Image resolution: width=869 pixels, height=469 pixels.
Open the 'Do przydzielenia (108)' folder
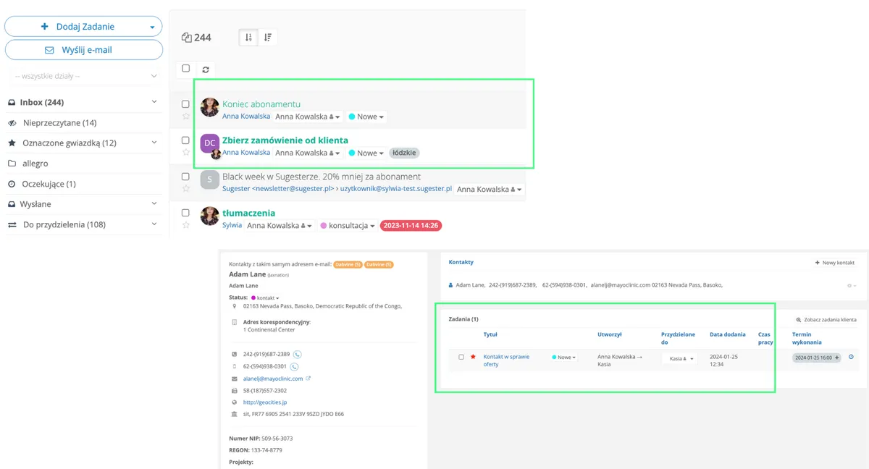point(64,224)
